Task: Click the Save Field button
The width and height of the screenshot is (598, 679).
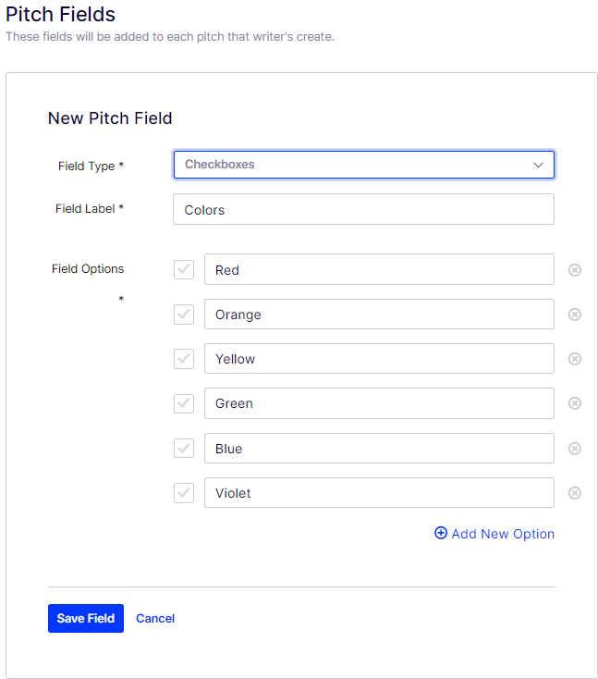Action: (86, 618)
